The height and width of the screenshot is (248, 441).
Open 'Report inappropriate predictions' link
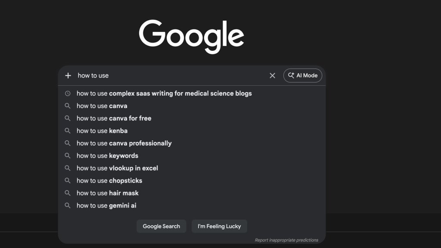point(287,240)
